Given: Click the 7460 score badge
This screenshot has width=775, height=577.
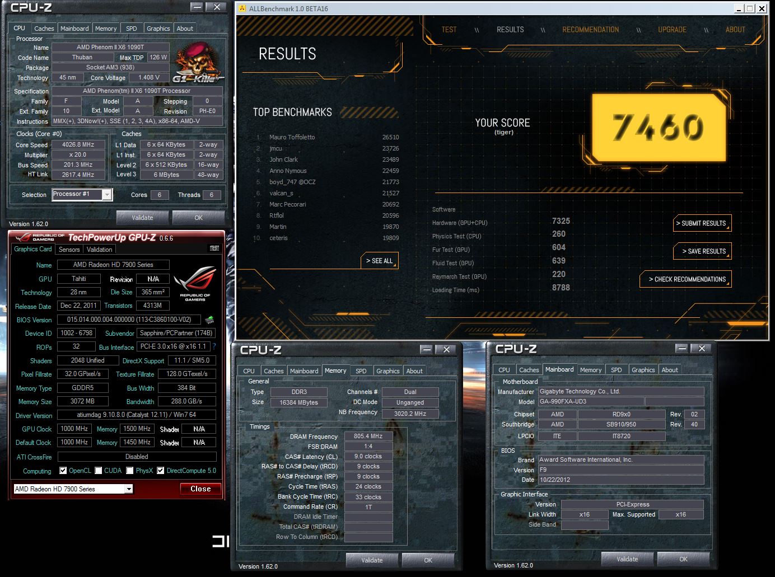Looking at the screenshot, I should 658,126.
